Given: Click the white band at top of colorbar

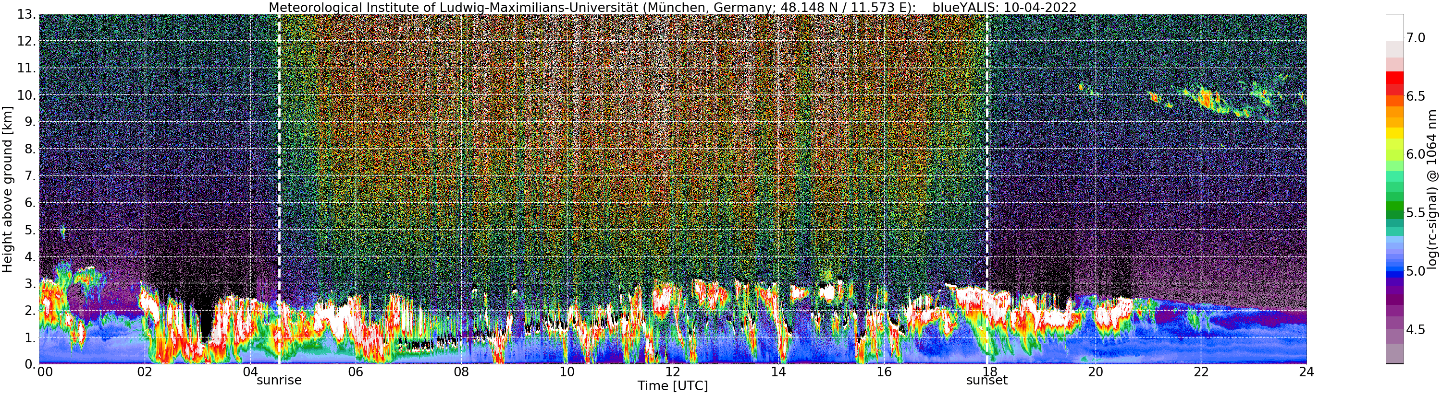Looking at the screenshot, I should coord(1394,27).
